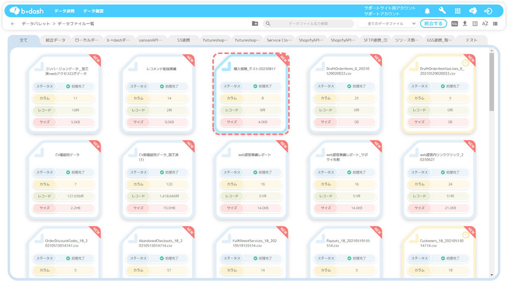Open the web接客実績レポート_サポサイ布教 card
Image resolution: width=508 pixels, height=286 pixels.
tap(345, 180)
